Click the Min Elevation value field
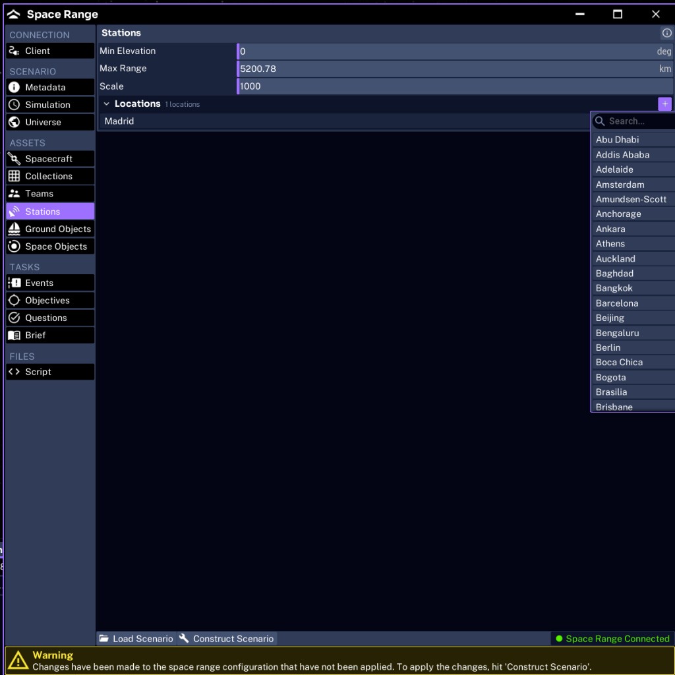The height and width of the screenshot is (675, 675). [455, 51]
